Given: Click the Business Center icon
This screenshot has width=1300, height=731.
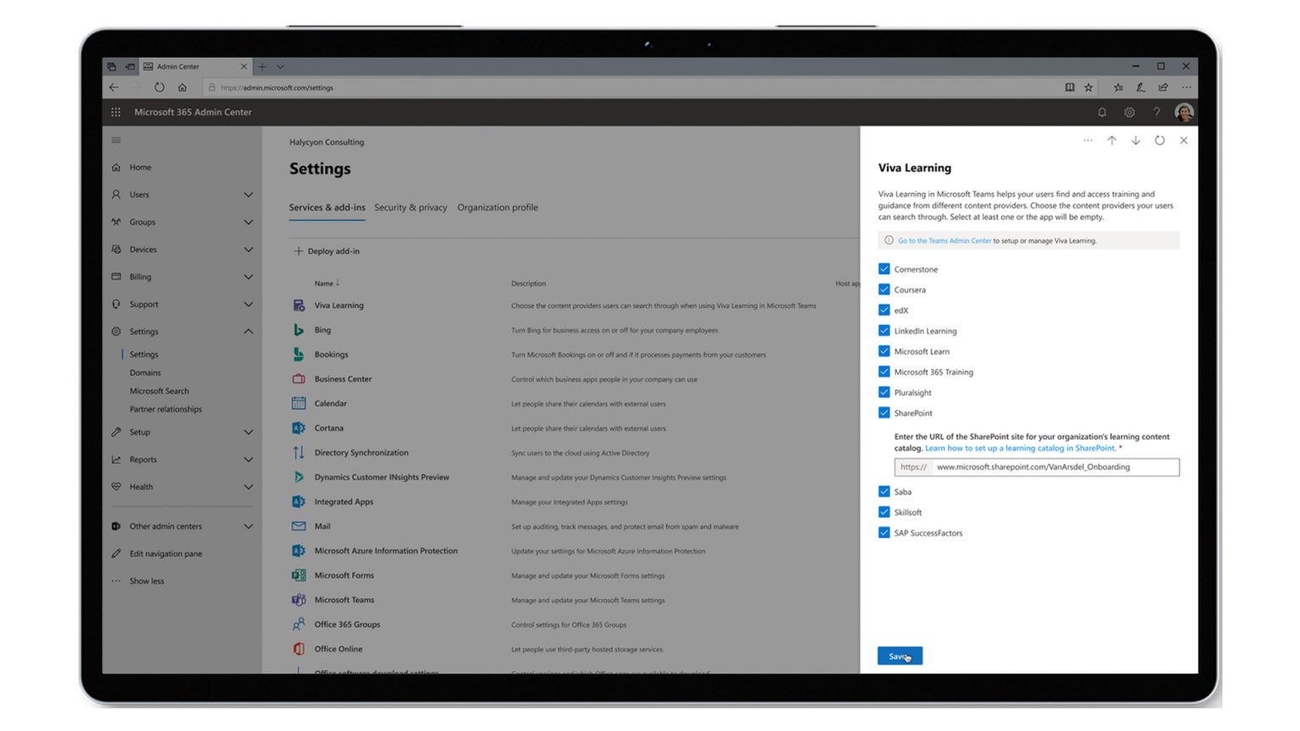Looking at the screenshot, I should click(299, 379).
